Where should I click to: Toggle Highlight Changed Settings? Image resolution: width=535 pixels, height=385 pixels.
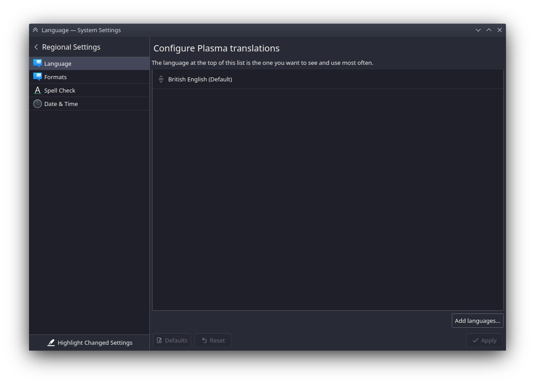89,343
